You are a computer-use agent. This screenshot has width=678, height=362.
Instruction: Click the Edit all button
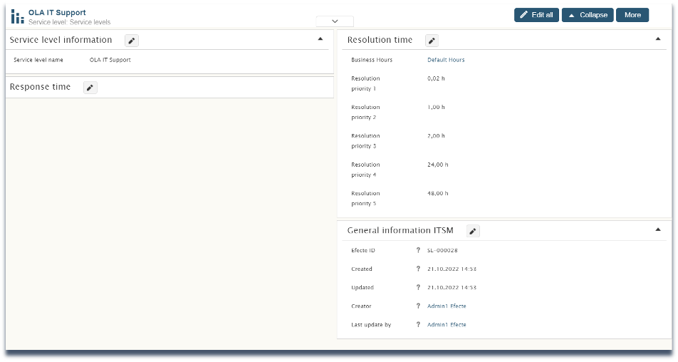536,15
